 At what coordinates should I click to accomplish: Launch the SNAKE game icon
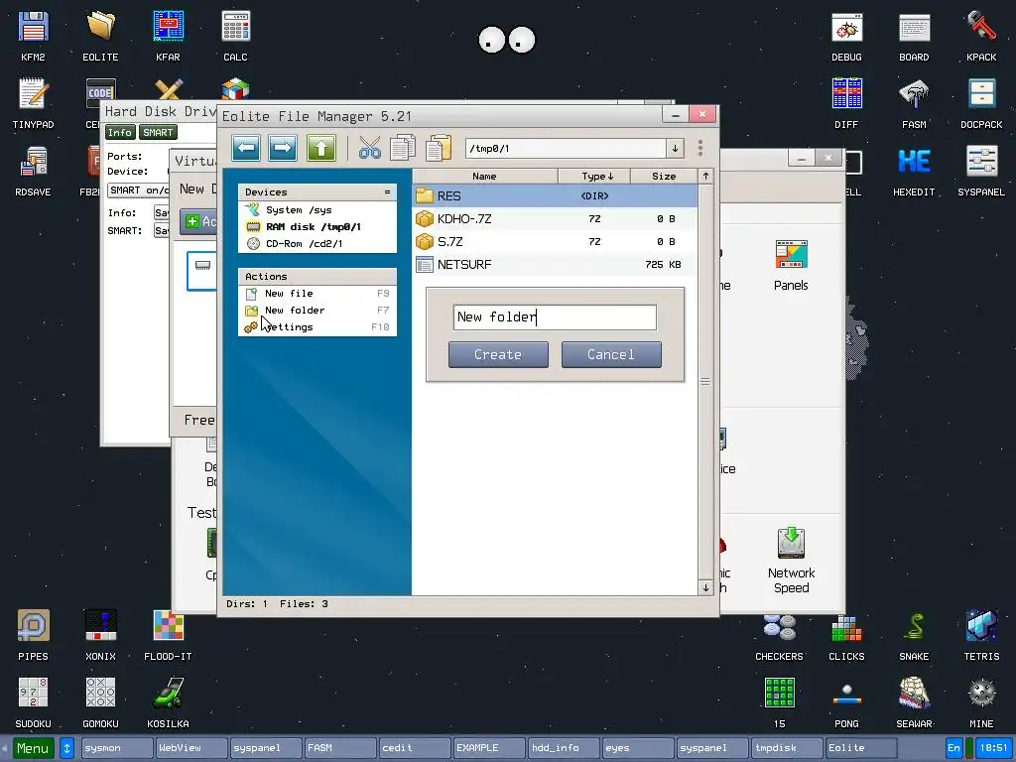[914, 636]
